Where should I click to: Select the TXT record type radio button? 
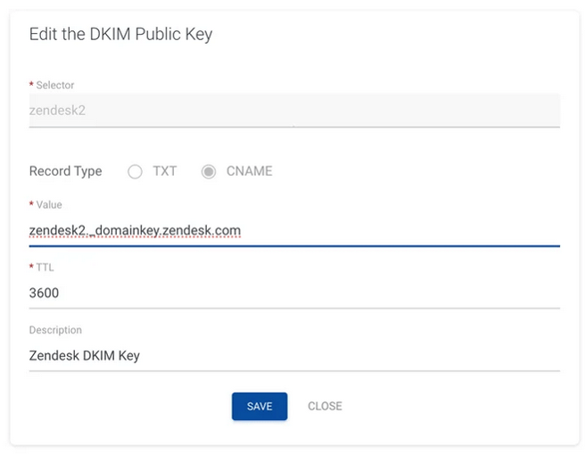tap(135, 172)
